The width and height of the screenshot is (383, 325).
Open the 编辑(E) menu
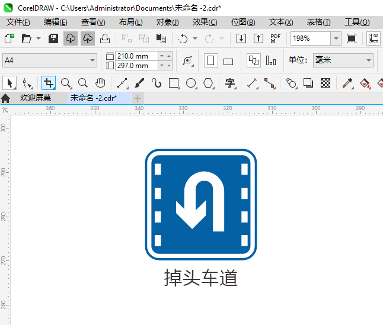click(x=56, y=22)
